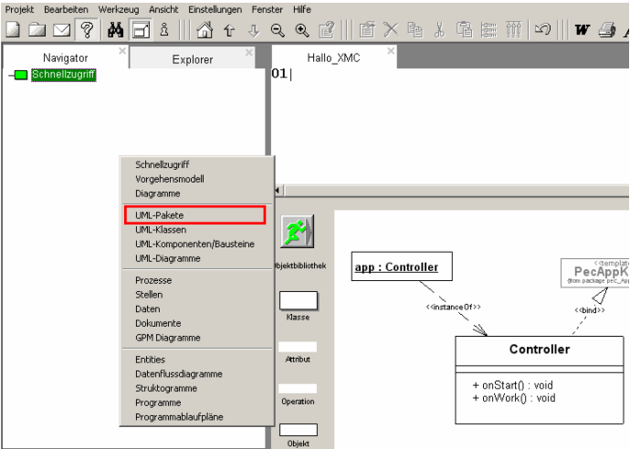Viewport: 630px width, 449px height.
Task: Click the envelope mail toolbar icon
Action: [61, 29]
